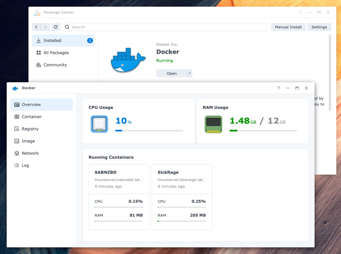Click the Package Center search field

164,27
